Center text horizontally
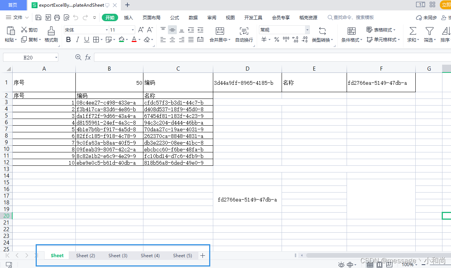451x268 pixels. tap(172, 40)
